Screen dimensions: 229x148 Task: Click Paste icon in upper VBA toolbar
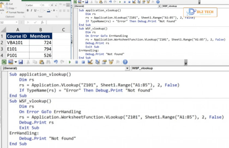[101, 2]
